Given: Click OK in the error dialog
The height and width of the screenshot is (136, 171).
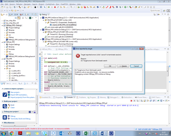Looking at the screenshot, I should click(x=110, y=66).
